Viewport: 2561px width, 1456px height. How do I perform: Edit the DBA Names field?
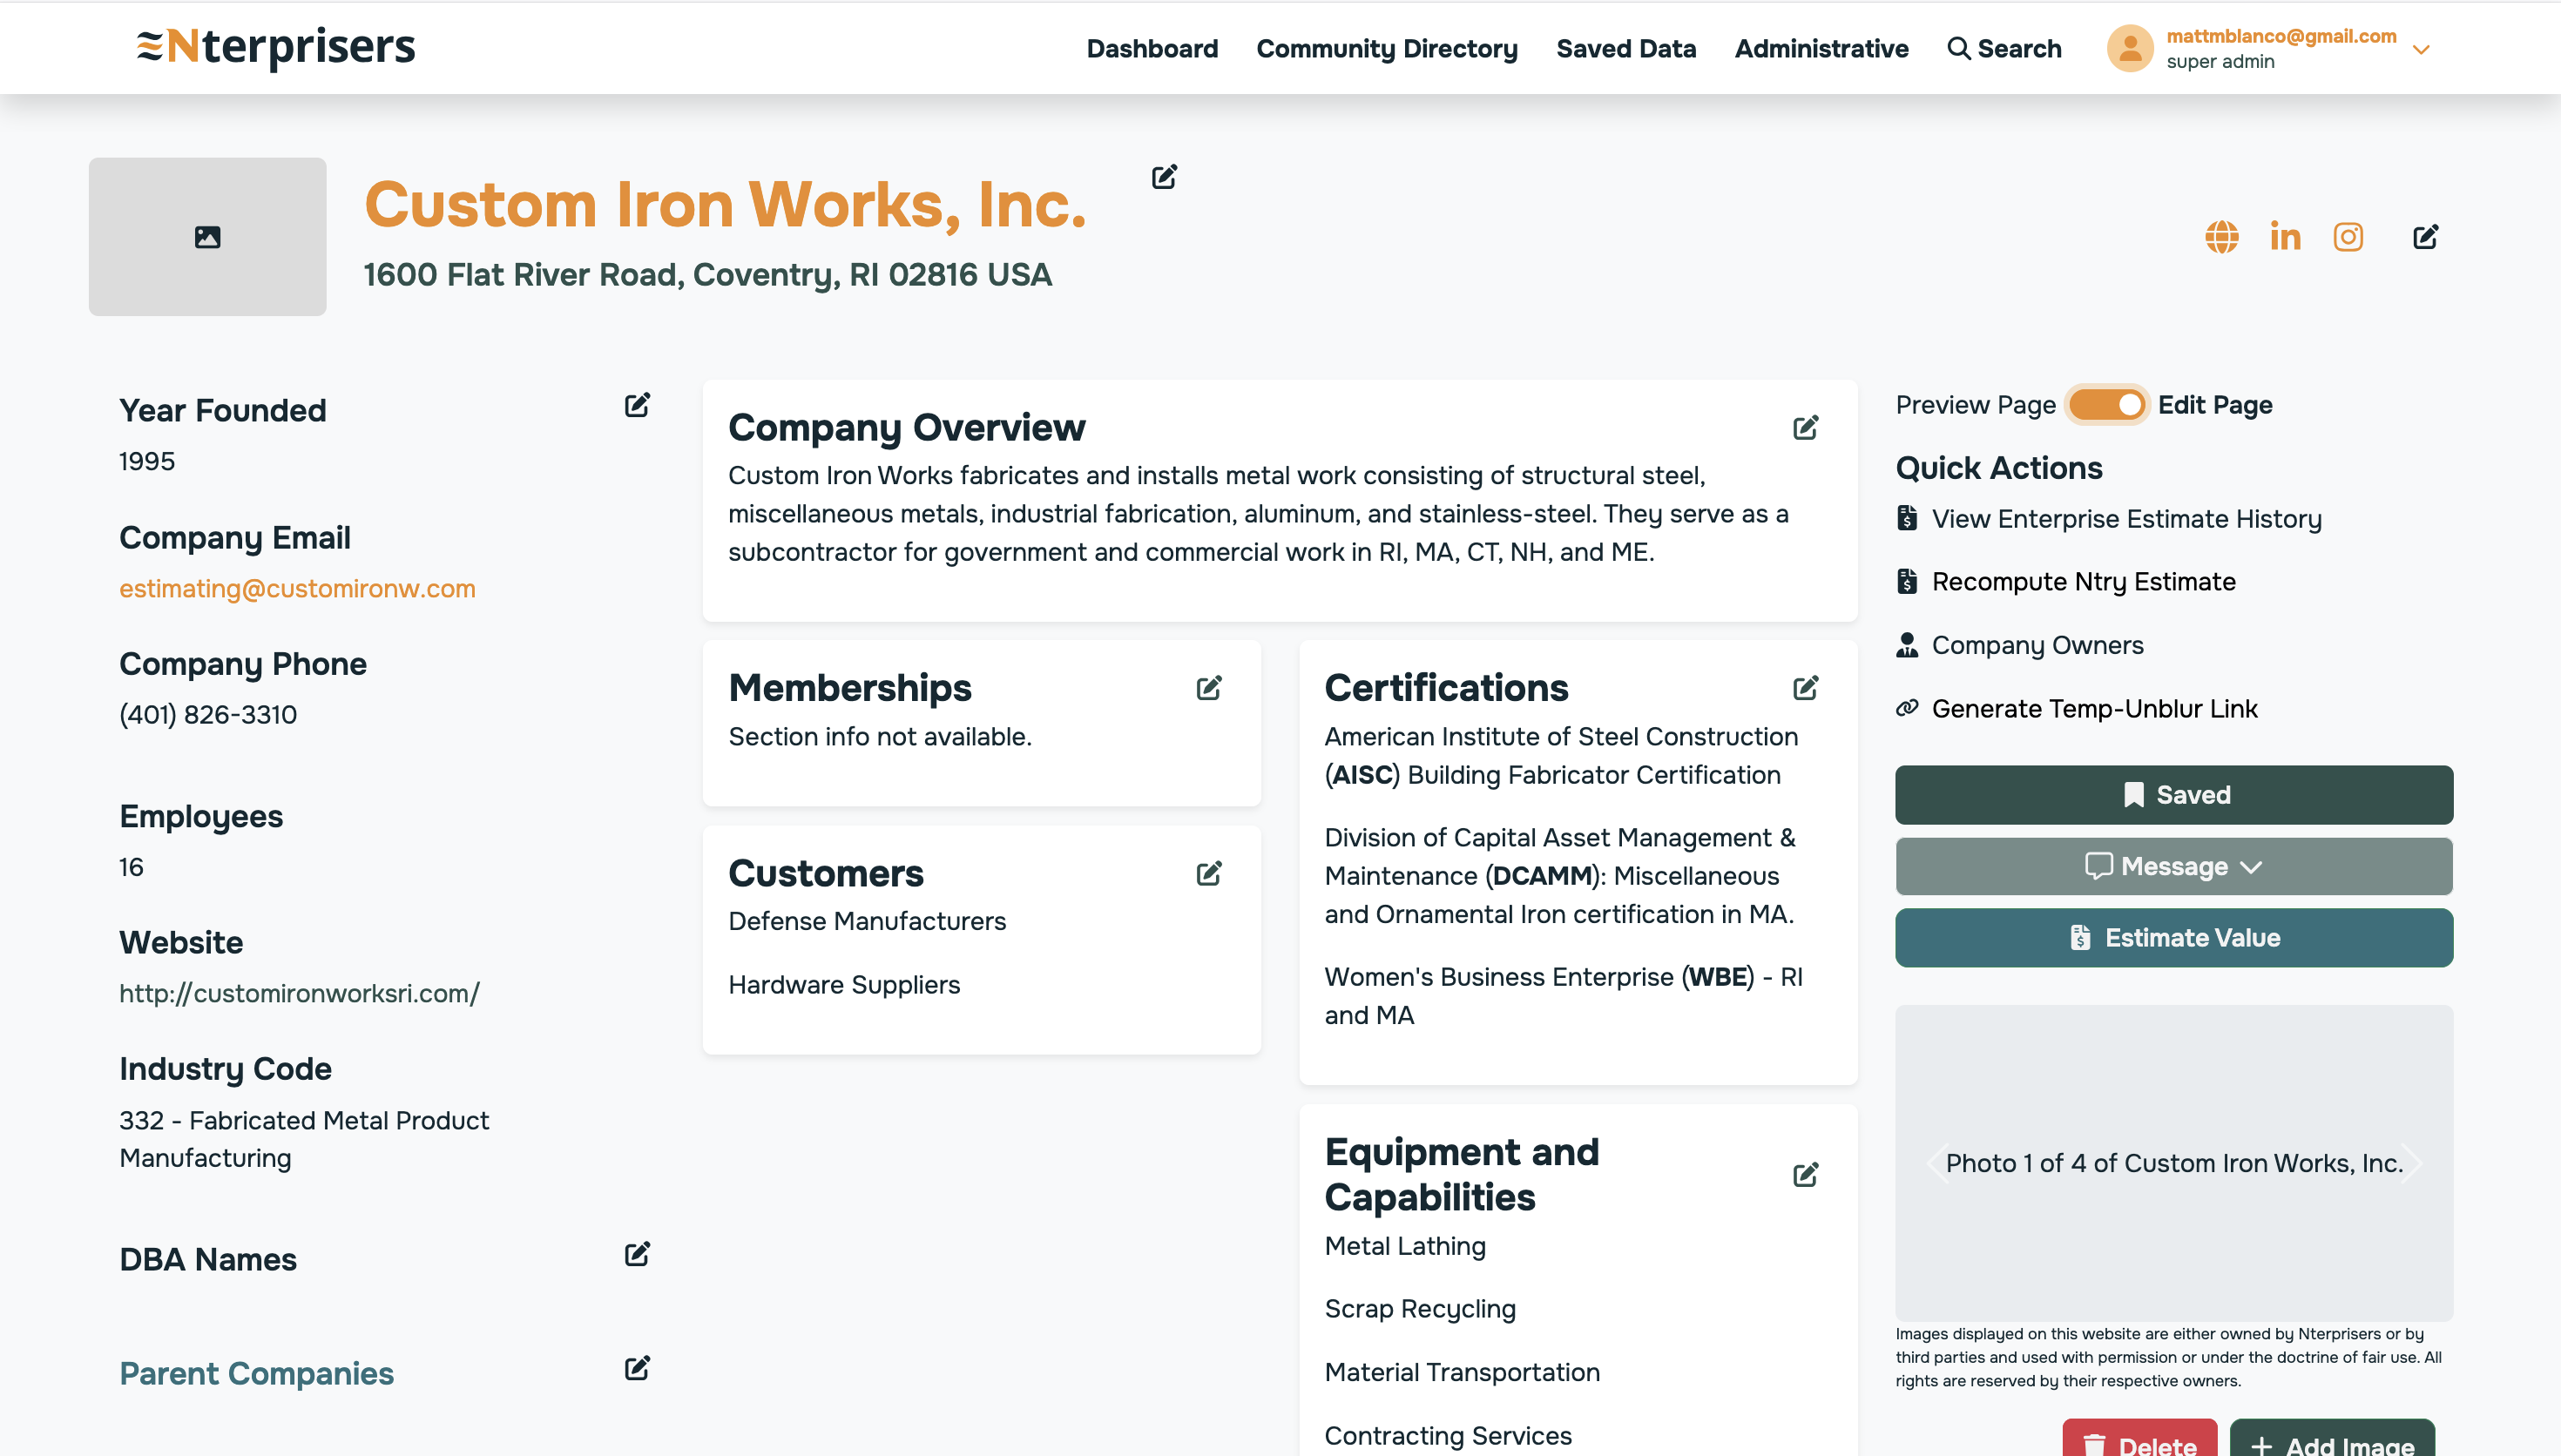point(637,1254)
